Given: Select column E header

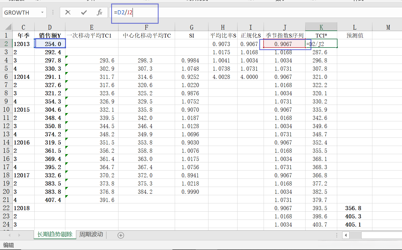Looking at the screenshot, I should click(x=92, y=27).
